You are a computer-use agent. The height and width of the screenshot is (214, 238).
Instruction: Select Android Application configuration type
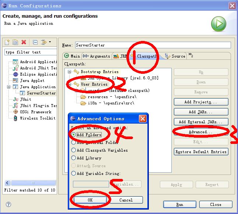coord(38,62)
